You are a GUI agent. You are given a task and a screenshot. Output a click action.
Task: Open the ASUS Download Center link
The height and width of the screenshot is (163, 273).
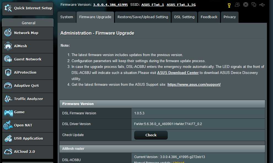click(178, 73)
